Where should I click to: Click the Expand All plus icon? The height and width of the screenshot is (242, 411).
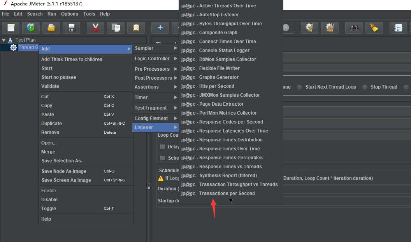coord(160,28)
